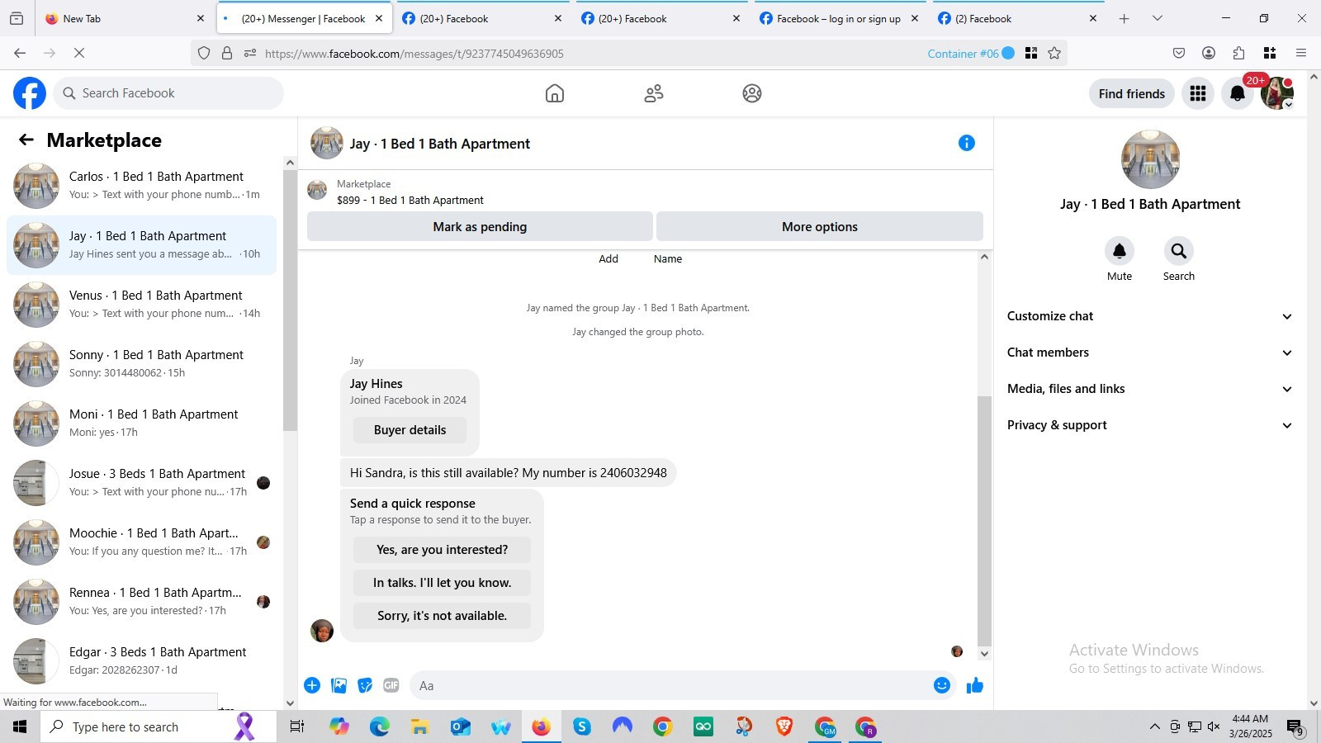Open the Firefox application menu
Screen dimensions: 1321x743
tap(1301, 54)
